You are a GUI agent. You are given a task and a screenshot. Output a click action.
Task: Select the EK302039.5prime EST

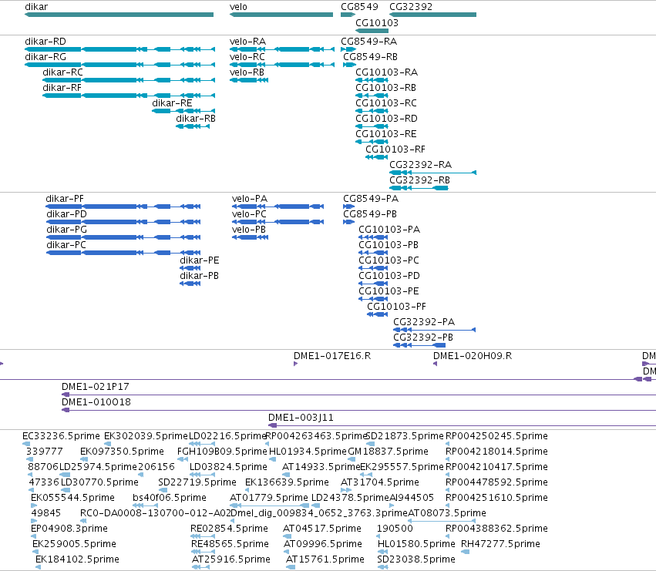(x=107, y=445)
